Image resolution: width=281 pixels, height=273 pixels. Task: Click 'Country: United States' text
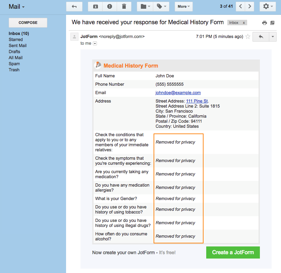tap(177, 126)
